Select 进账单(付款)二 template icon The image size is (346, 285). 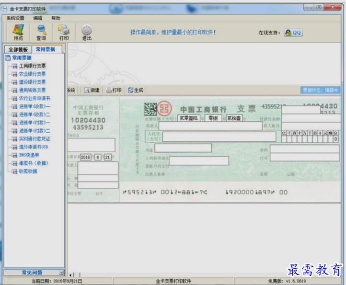coord(14,131)
